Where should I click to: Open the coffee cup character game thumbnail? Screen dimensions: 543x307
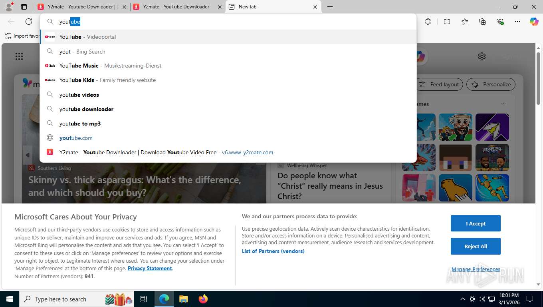click(x=456, y=127)
